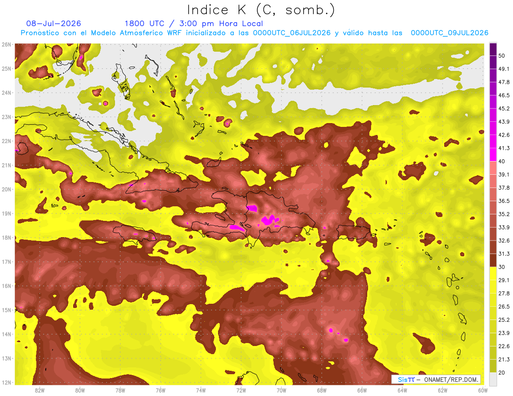Click the color bar value 22.6
Image resolution: width=513 pixels, height=396 pixels.
(504, 346)
